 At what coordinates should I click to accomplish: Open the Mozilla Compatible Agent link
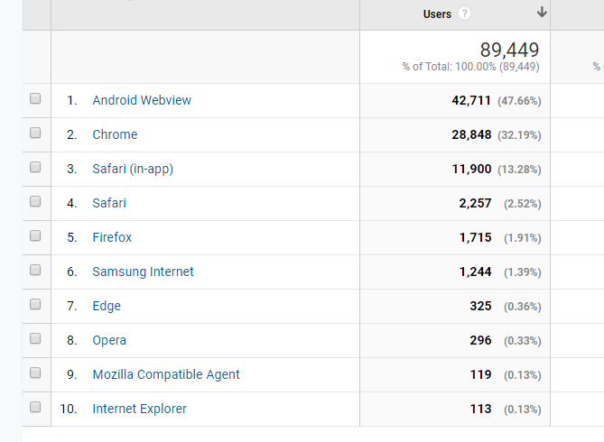pos(166,374)
